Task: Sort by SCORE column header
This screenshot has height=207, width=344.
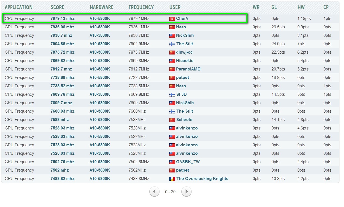Action: coord(57,7)
